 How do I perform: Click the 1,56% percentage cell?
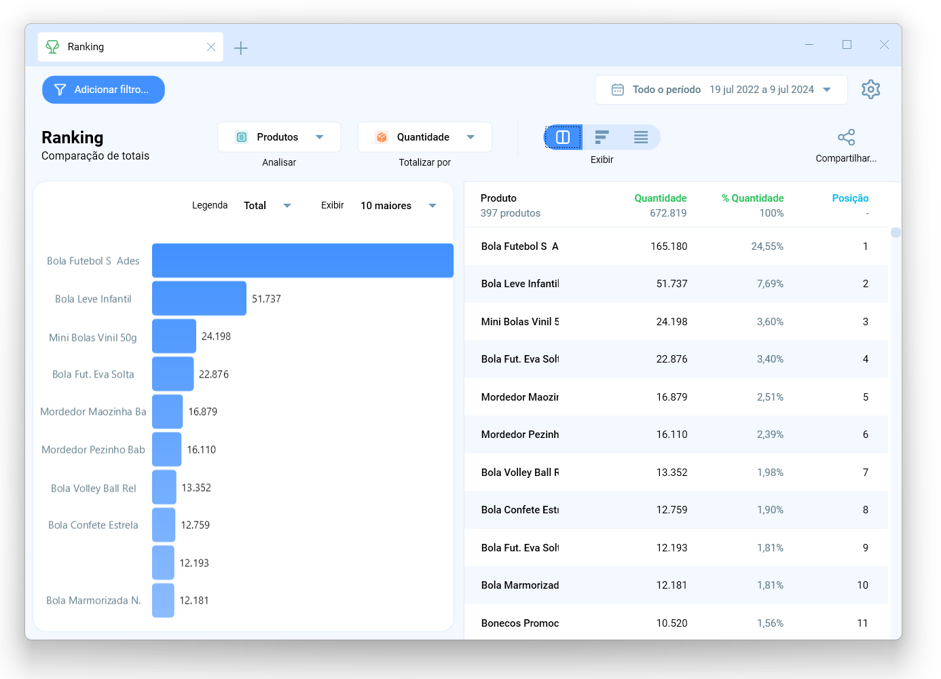(x=770, y=623)
